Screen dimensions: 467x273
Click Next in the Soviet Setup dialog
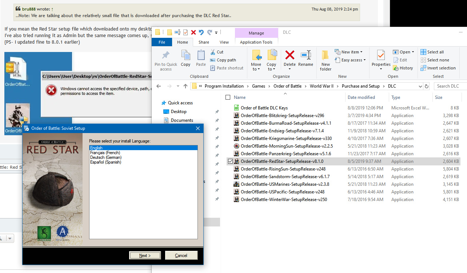pyautogui.click(x=145, y=256)
